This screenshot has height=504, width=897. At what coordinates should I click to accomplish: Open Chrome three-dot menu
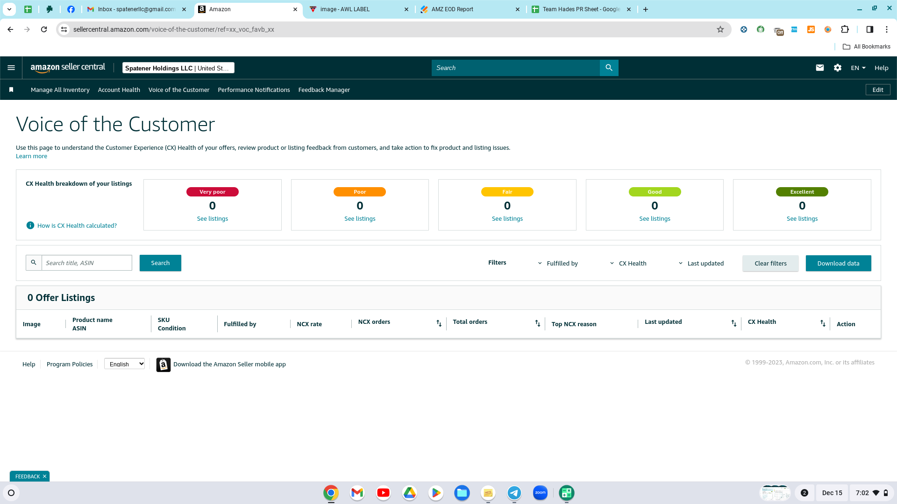887,29
